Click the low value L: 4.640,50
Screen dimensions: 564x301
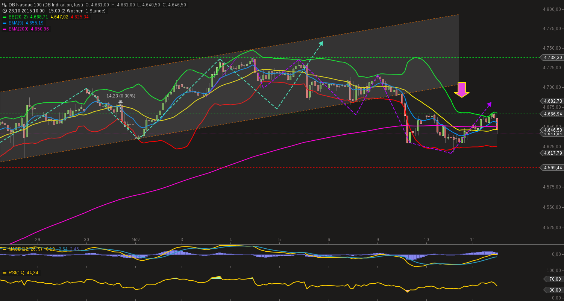[148, 5]
